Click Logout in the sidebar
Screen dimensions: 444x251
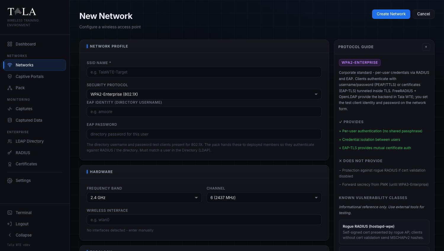(x=35, y=224)
